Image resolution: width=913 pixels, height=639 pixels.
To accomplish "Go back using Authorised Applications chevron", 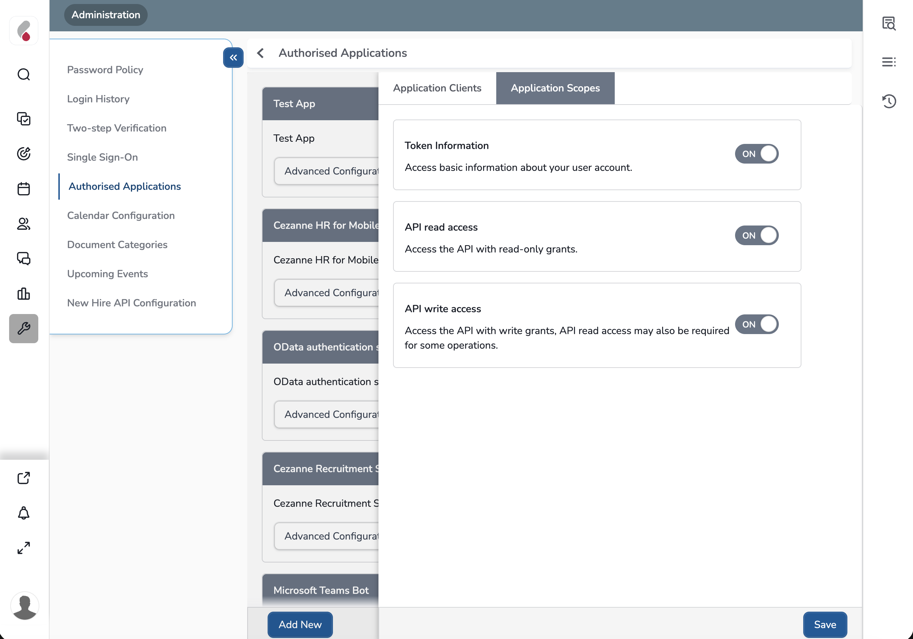I will pyautogui.click(x=260, y=53).
